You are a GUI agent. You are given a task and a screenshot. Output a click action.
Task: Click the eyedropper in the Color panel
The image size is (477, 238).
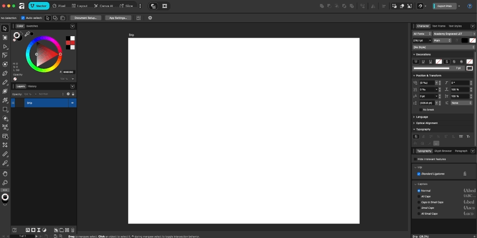pos(27,34)
